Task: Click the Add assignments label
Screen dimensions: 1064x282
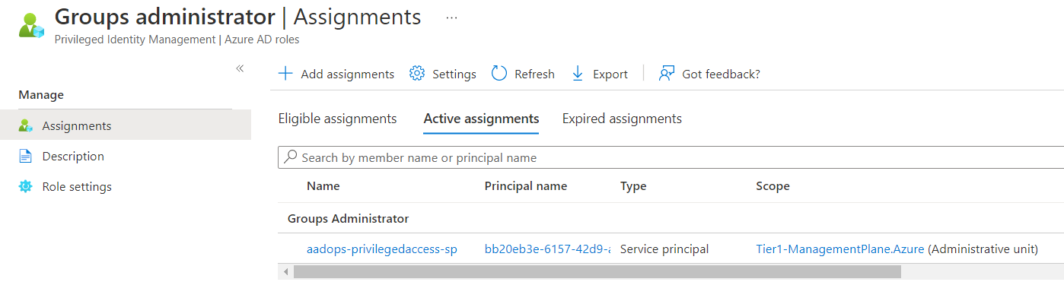Action: (x=348, y=74)
